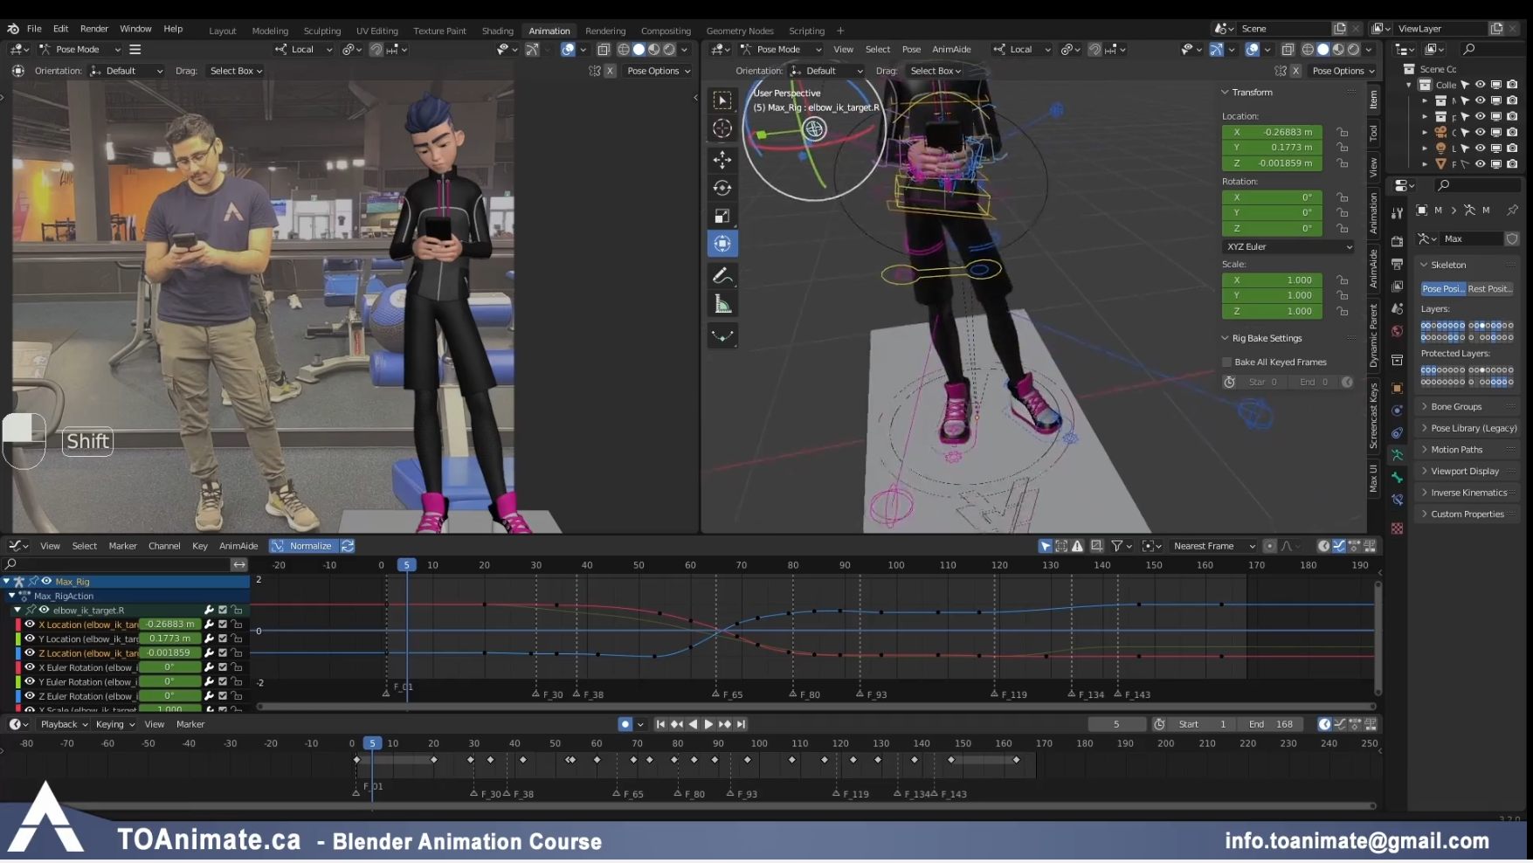Expand the Motion Paths panel
This screenshot has height=863, width=1533.
[1425, 450]
